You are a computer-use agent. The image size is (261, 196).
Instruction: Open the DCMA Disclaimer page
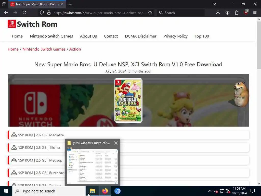coord(141,36)
